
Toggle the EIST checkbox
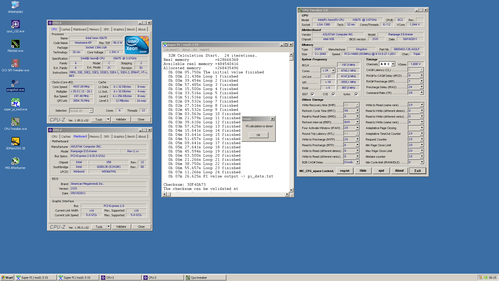[x=312, y=94]
